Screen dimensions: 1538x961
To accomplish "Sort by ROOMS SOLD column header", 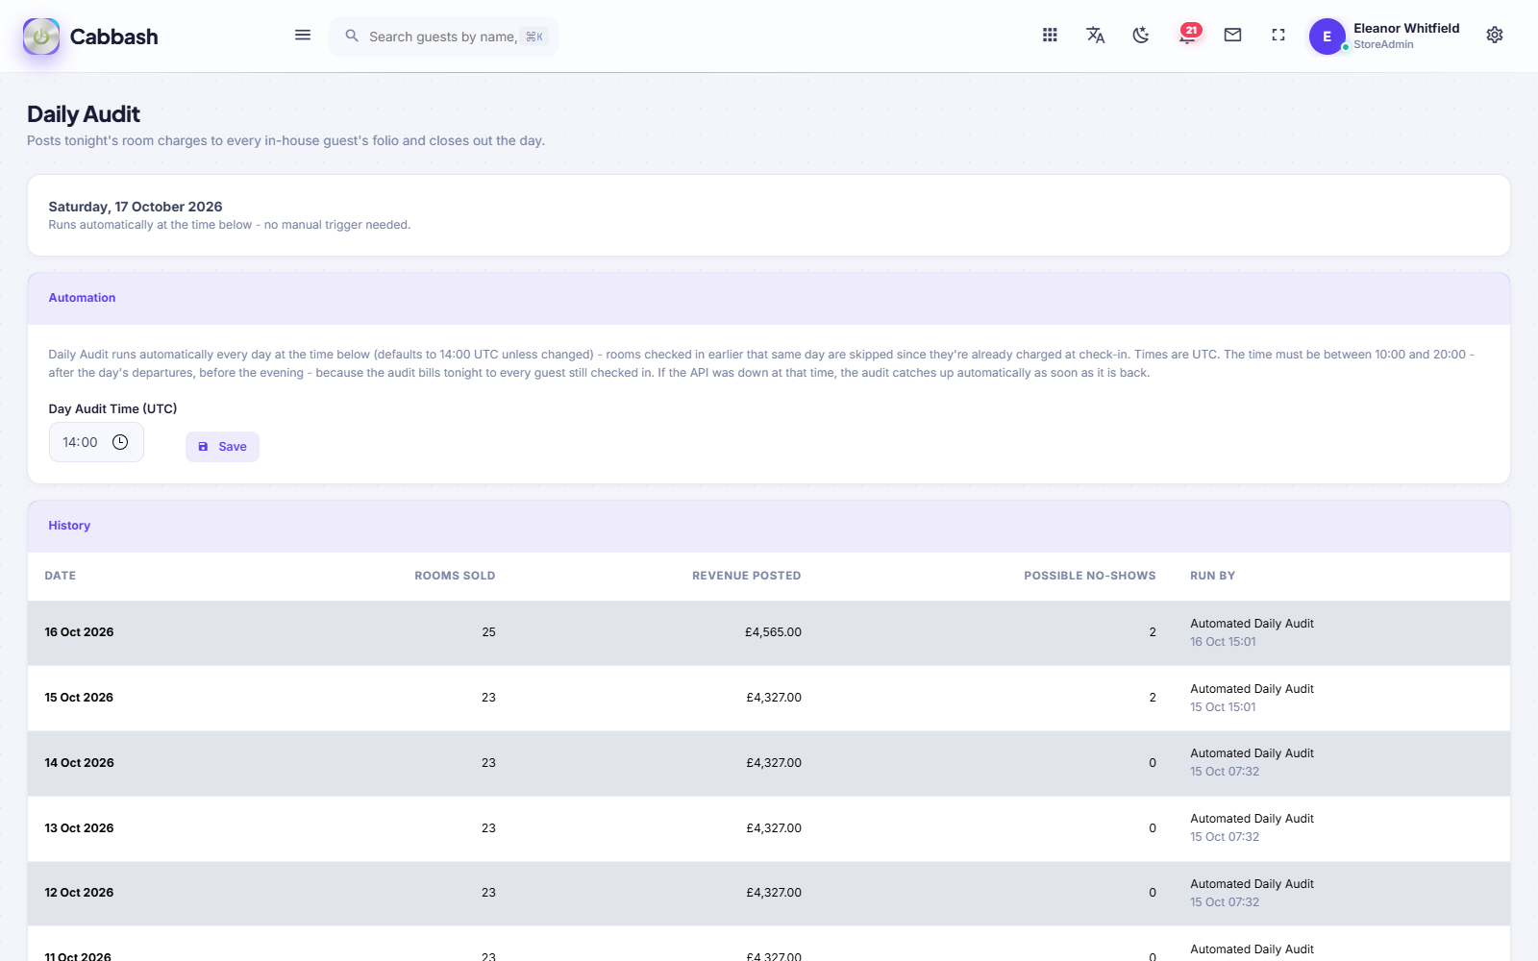I will (455, 576).
